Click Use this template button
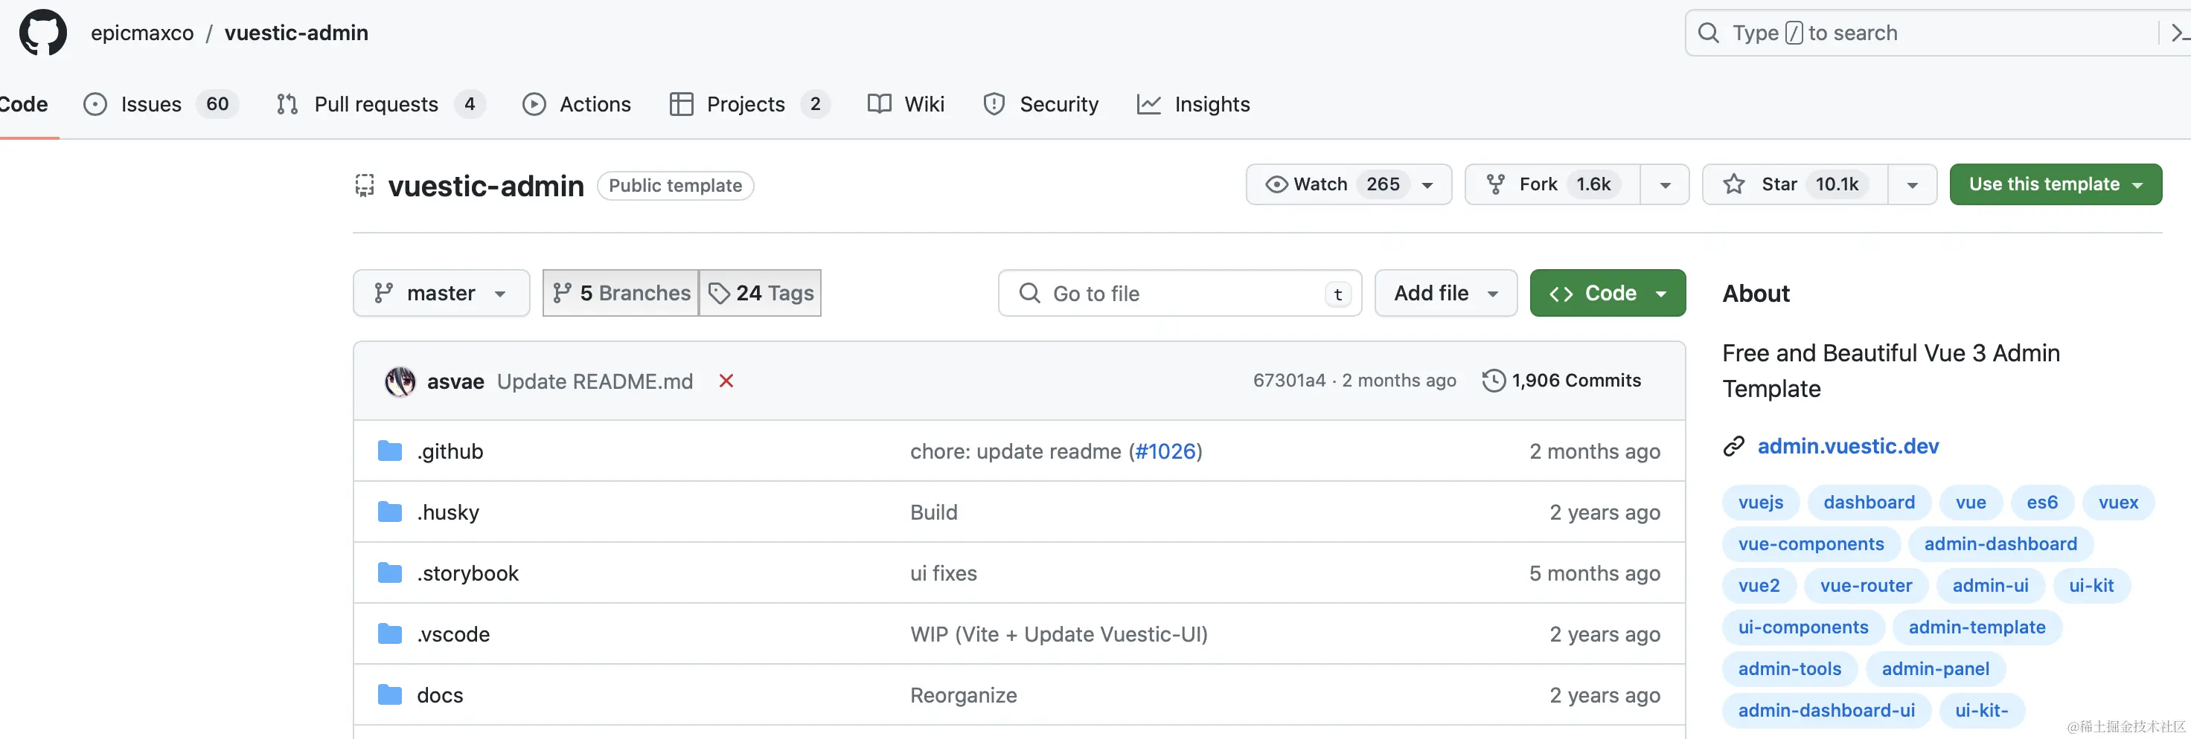The width and height of the screenshot is (2191, 739). [2054, 184]
